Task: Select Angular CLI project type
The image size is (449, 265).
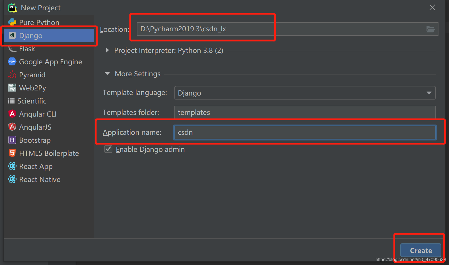Action: (49, 114)
